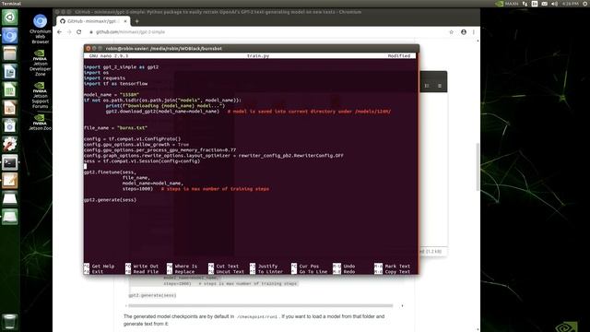Image resolution: width=590 pixels, height=332 pixels.
Task: Click 'gpt2.generate(sess)' on the GitHub page
Action: [152, 295]
